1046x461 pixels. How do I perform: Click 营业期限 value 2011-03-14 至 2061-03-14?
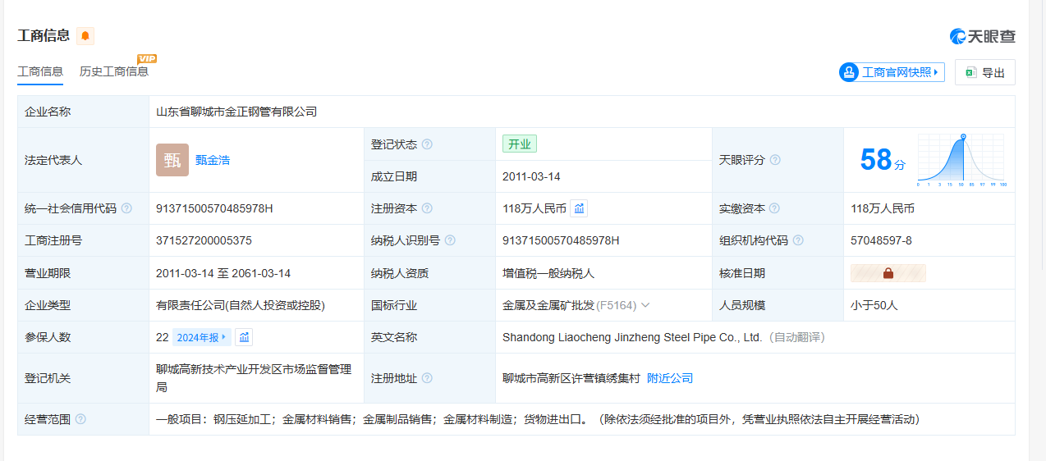223,273
